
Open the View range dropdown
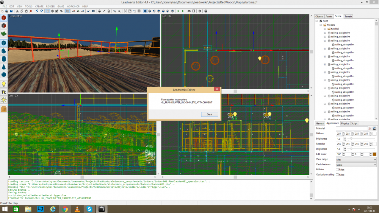tap(356, 160)
